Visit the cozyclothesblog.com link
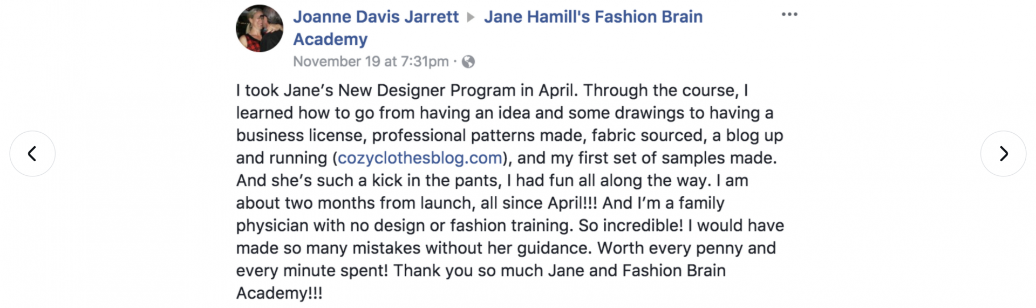This screenshot has width=1036, height=308. pos(420,158)
